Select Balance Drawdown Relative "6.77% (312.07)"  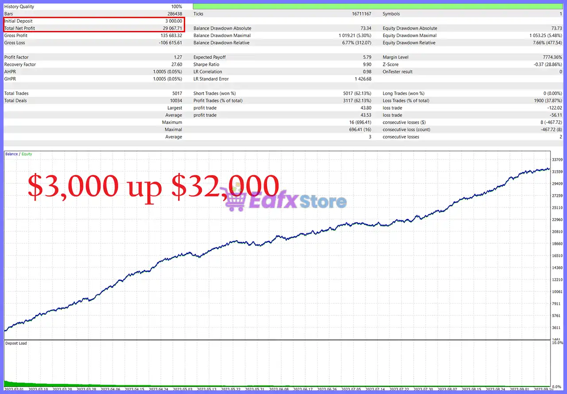coord(357,43)
